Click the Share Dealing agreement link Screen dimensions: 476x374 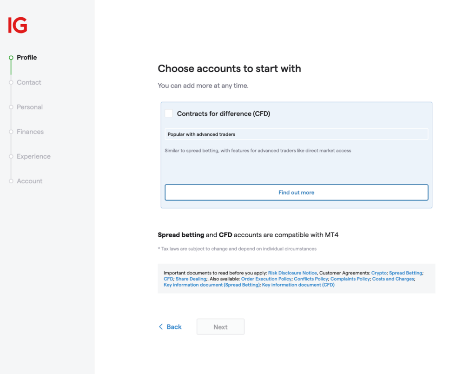point(191,279)
